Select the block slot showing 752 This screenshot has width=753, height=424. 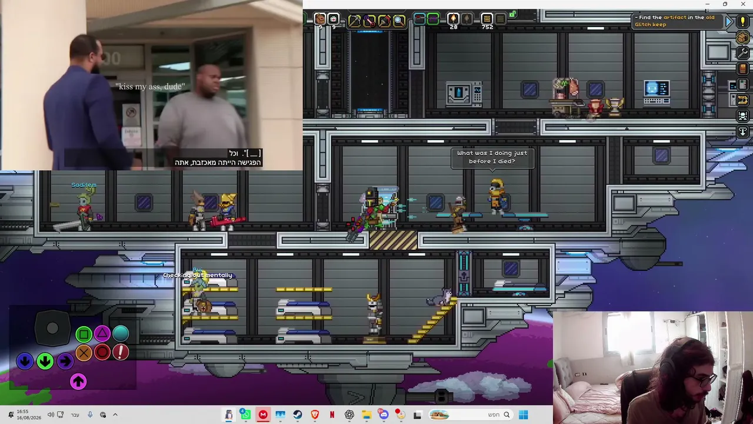click(x=487, y=19)
